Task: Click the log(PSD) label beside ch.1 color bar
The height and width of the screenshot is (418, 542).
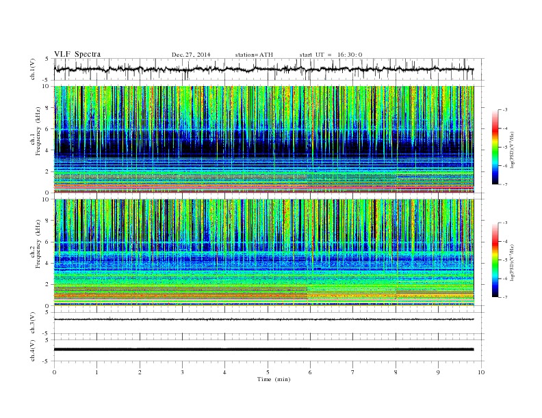Action: 513,150
